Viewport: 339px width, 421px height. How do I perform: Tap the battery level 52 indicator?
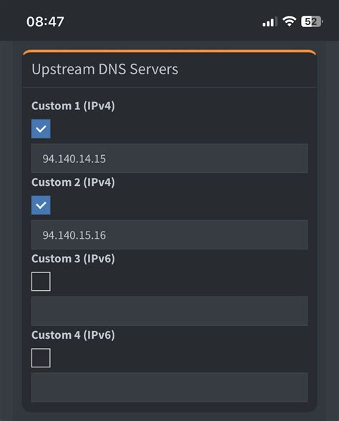[312, 21]
